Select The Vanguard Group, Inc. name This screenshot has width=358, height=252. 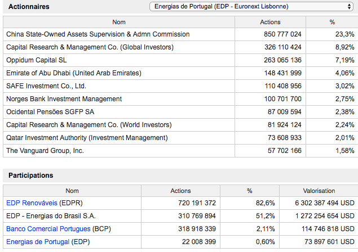pyautogui.click(x=45, y=151)
